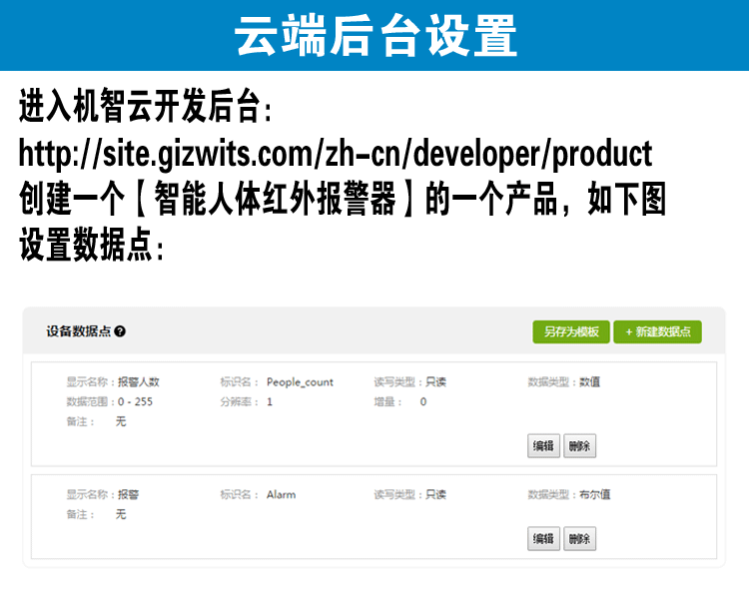Viewport: 749px width, 602px height.
Task: Open the gizwits developer product URL
Action: (336, 154)
